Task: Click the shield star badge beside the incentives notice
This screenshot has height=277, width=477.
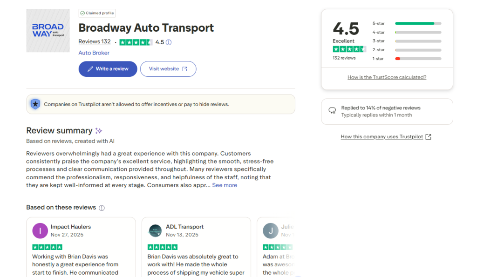Action: (35, 104)
